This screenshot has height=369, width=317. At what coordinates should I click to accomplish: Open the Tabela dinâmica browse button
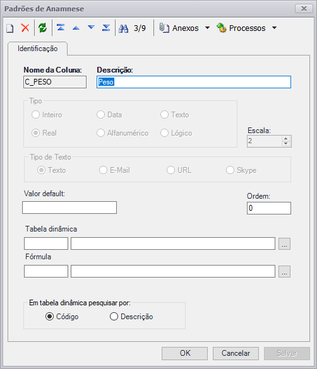pos(285,243)
